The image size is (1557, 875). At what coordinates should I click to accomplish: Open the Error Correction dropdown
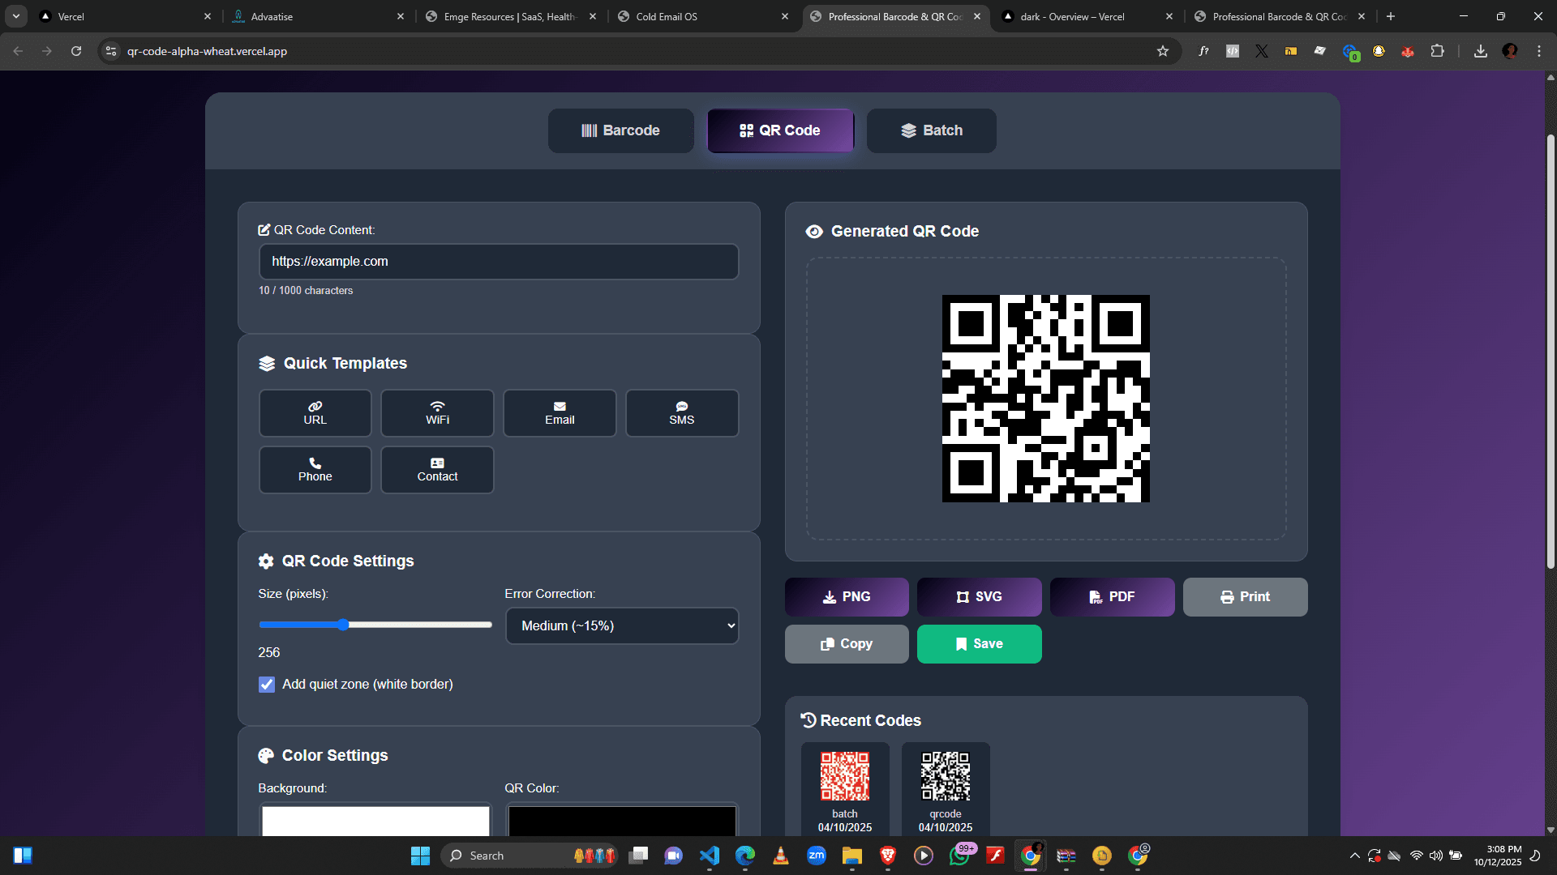pyautogui.click(x=622, y=625)
